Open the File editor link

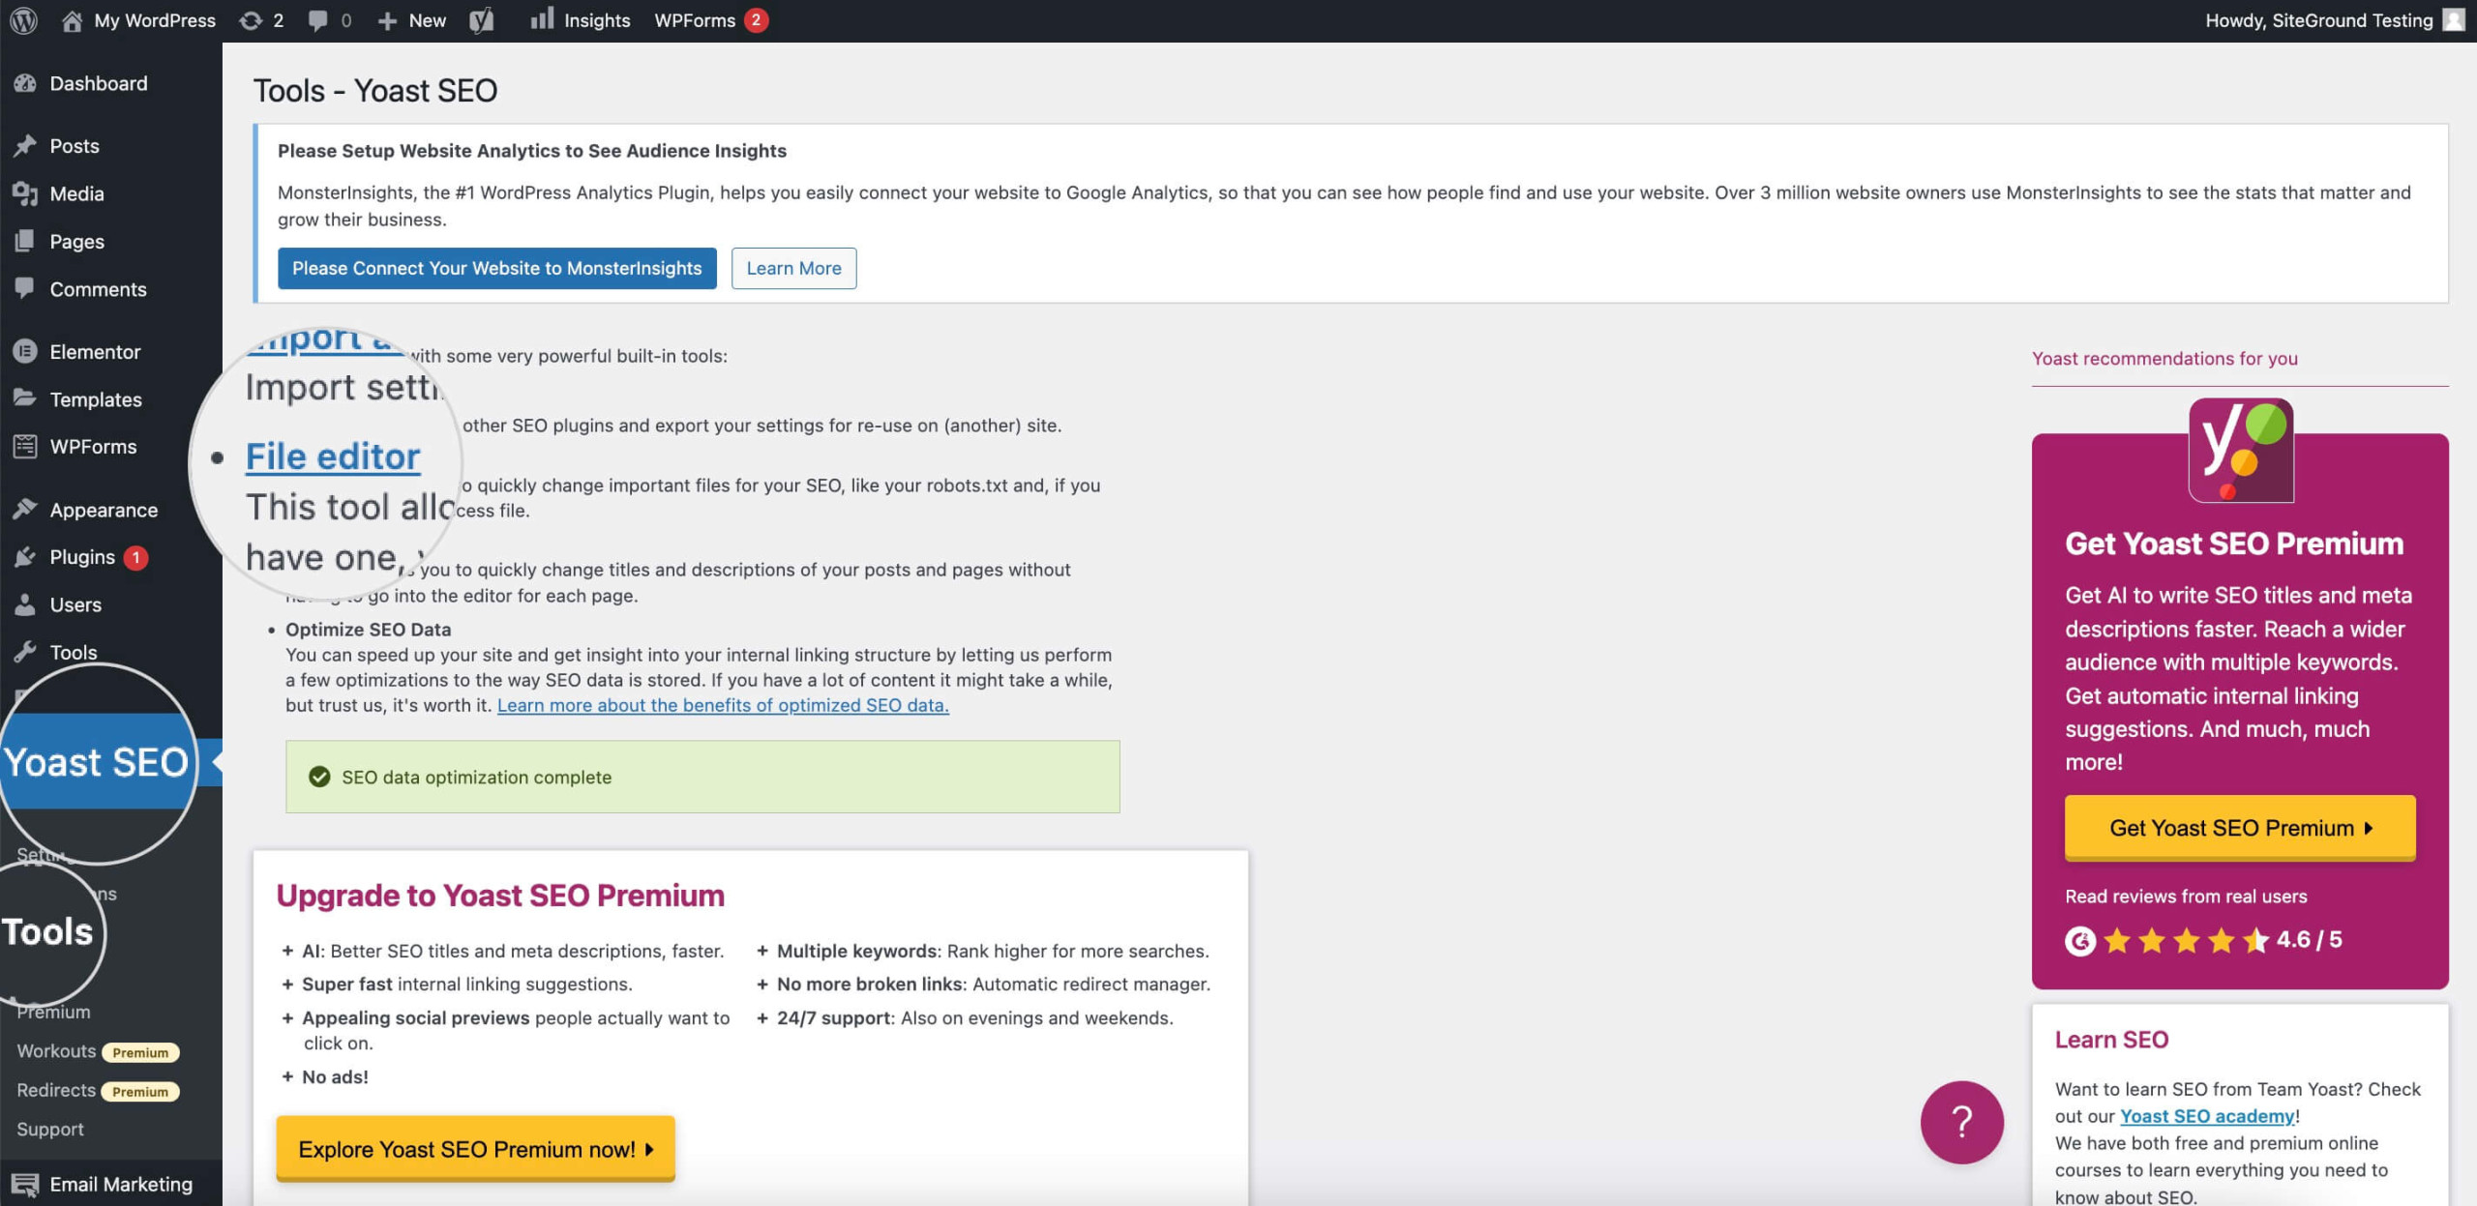pos(333,456)
